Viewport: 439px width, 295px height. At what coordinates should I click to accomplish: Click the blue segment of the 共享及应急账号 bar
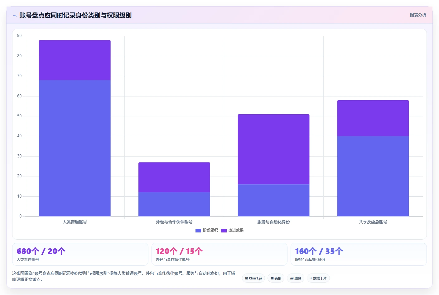tap(373, 176)
